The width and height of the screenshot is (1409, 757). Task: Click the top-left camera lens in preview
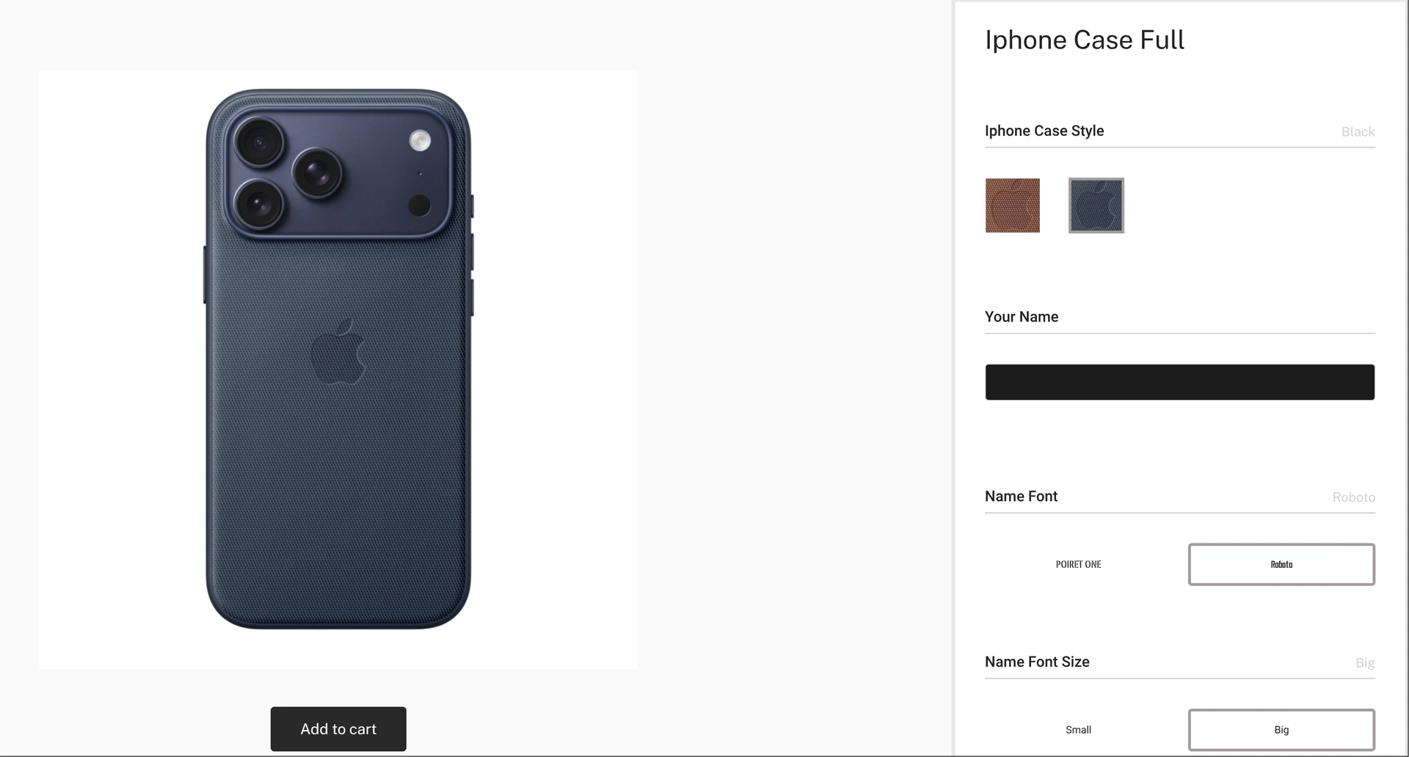pyautogui.click(x=259, y=142)
